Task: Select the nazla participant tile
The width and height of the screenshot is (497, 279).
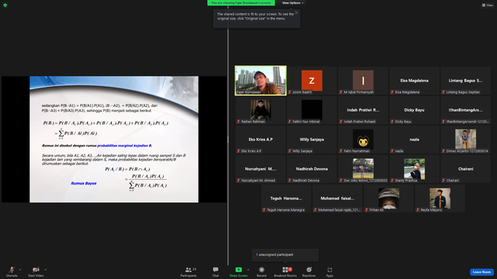Action: coord(414,139)
